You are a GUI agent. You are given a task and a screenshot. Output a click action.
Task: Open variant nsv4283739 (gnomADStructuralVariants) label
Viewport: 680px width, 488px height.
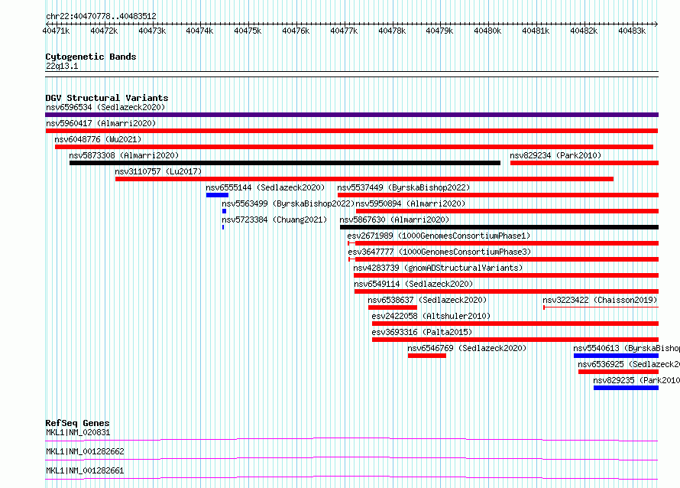click(438, 268)
